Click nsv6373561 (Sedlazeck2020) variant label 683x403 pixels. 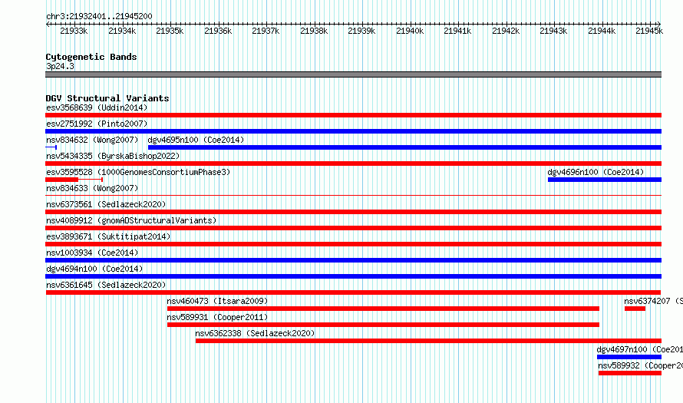coord(106,204)
